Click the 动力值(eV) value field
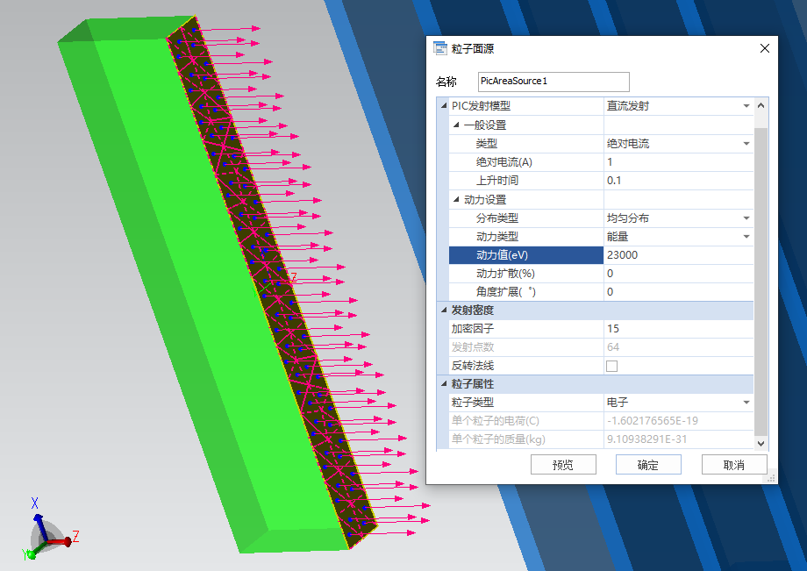This screenshot has width=807, height=571. pyautogui.click(x=677, y=255)
